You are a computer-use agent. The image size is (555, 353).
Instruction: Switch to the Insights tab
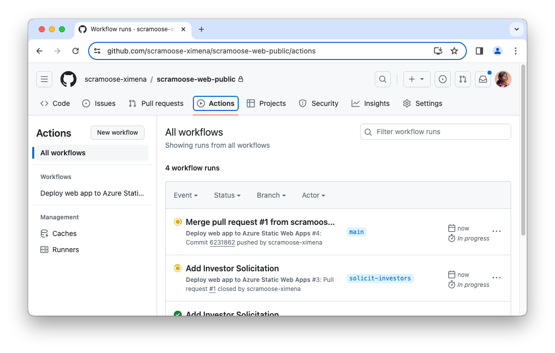point(370,103)
